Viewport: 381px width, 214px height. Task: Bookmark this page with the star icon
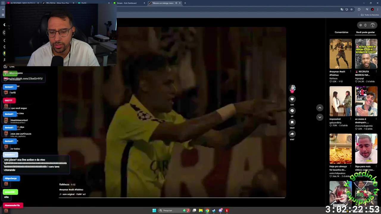(x=352, y=9)
